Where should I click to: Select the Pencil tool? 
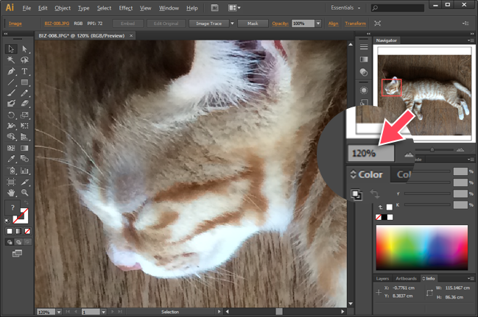(x=25, y=93)
